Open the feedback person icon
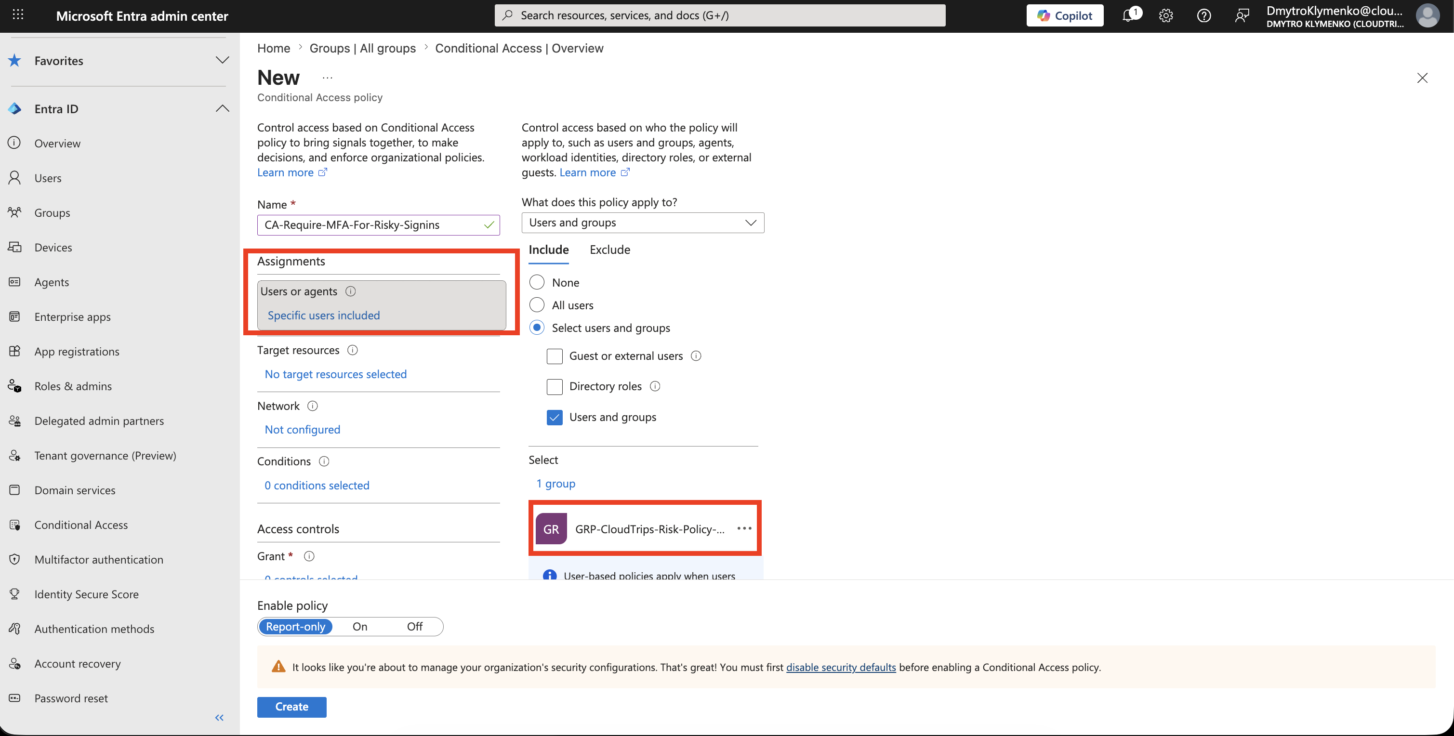The height and width of the screenshot is (736, 1454). coord(1242,15)
